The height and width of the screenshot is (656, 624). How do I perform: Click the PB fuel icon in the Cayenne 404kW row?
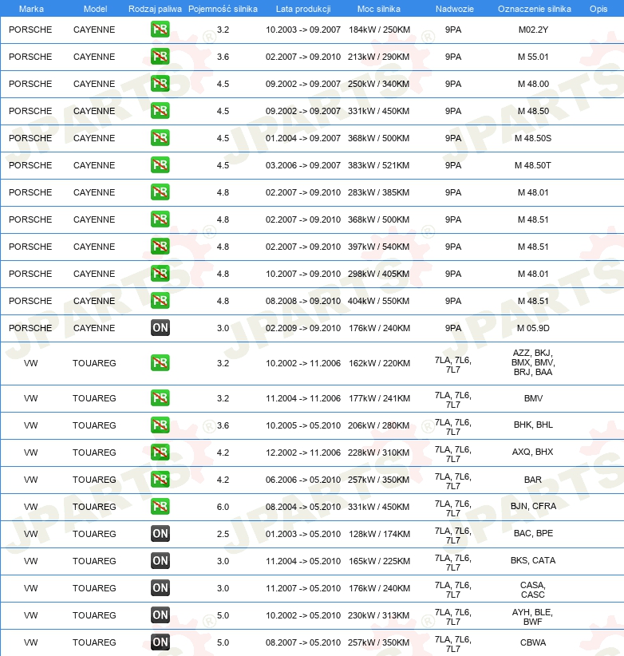[160, 301]
